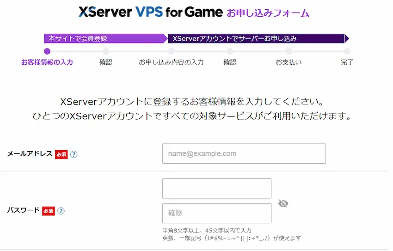Click the 必須 badge beside メールアドレス
393x251 pixels.
(x=61, y=154)
